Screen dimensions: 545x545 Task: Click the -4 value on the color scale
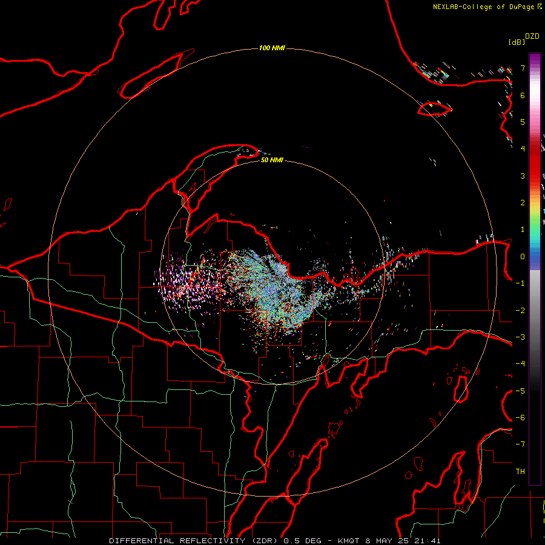tap(520, 363)
